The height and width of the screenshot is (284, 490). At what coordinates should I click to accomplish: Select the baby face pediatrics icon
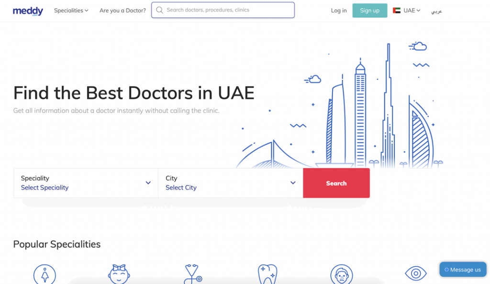(x=119, y=274)
